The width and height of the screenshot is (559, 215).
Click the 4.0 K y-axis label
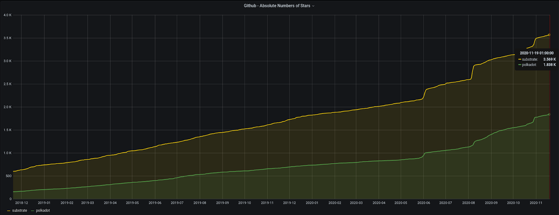(7, 15)
